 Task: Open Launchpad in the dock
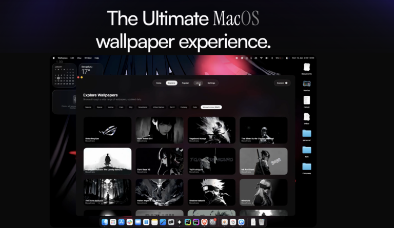113,222
